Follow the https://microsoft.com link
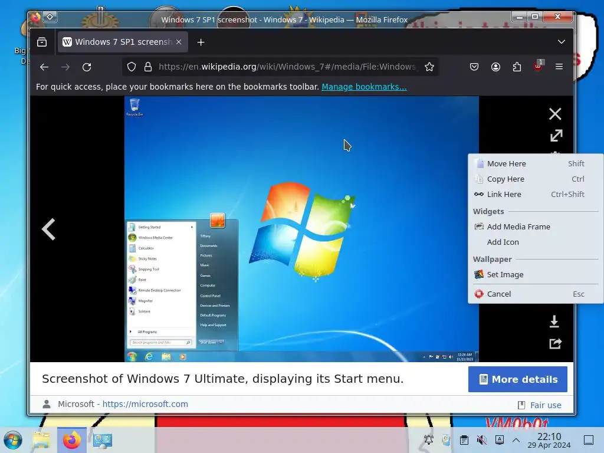This screenshot has width=604, height=453. click(145, 404)
